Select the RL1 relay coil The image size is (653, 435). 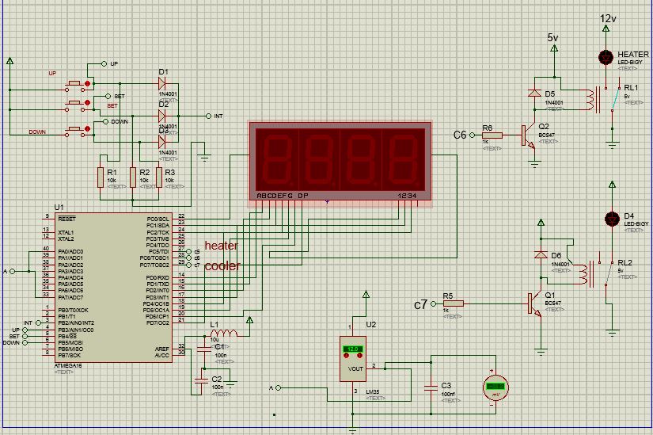tap(587, 99)
